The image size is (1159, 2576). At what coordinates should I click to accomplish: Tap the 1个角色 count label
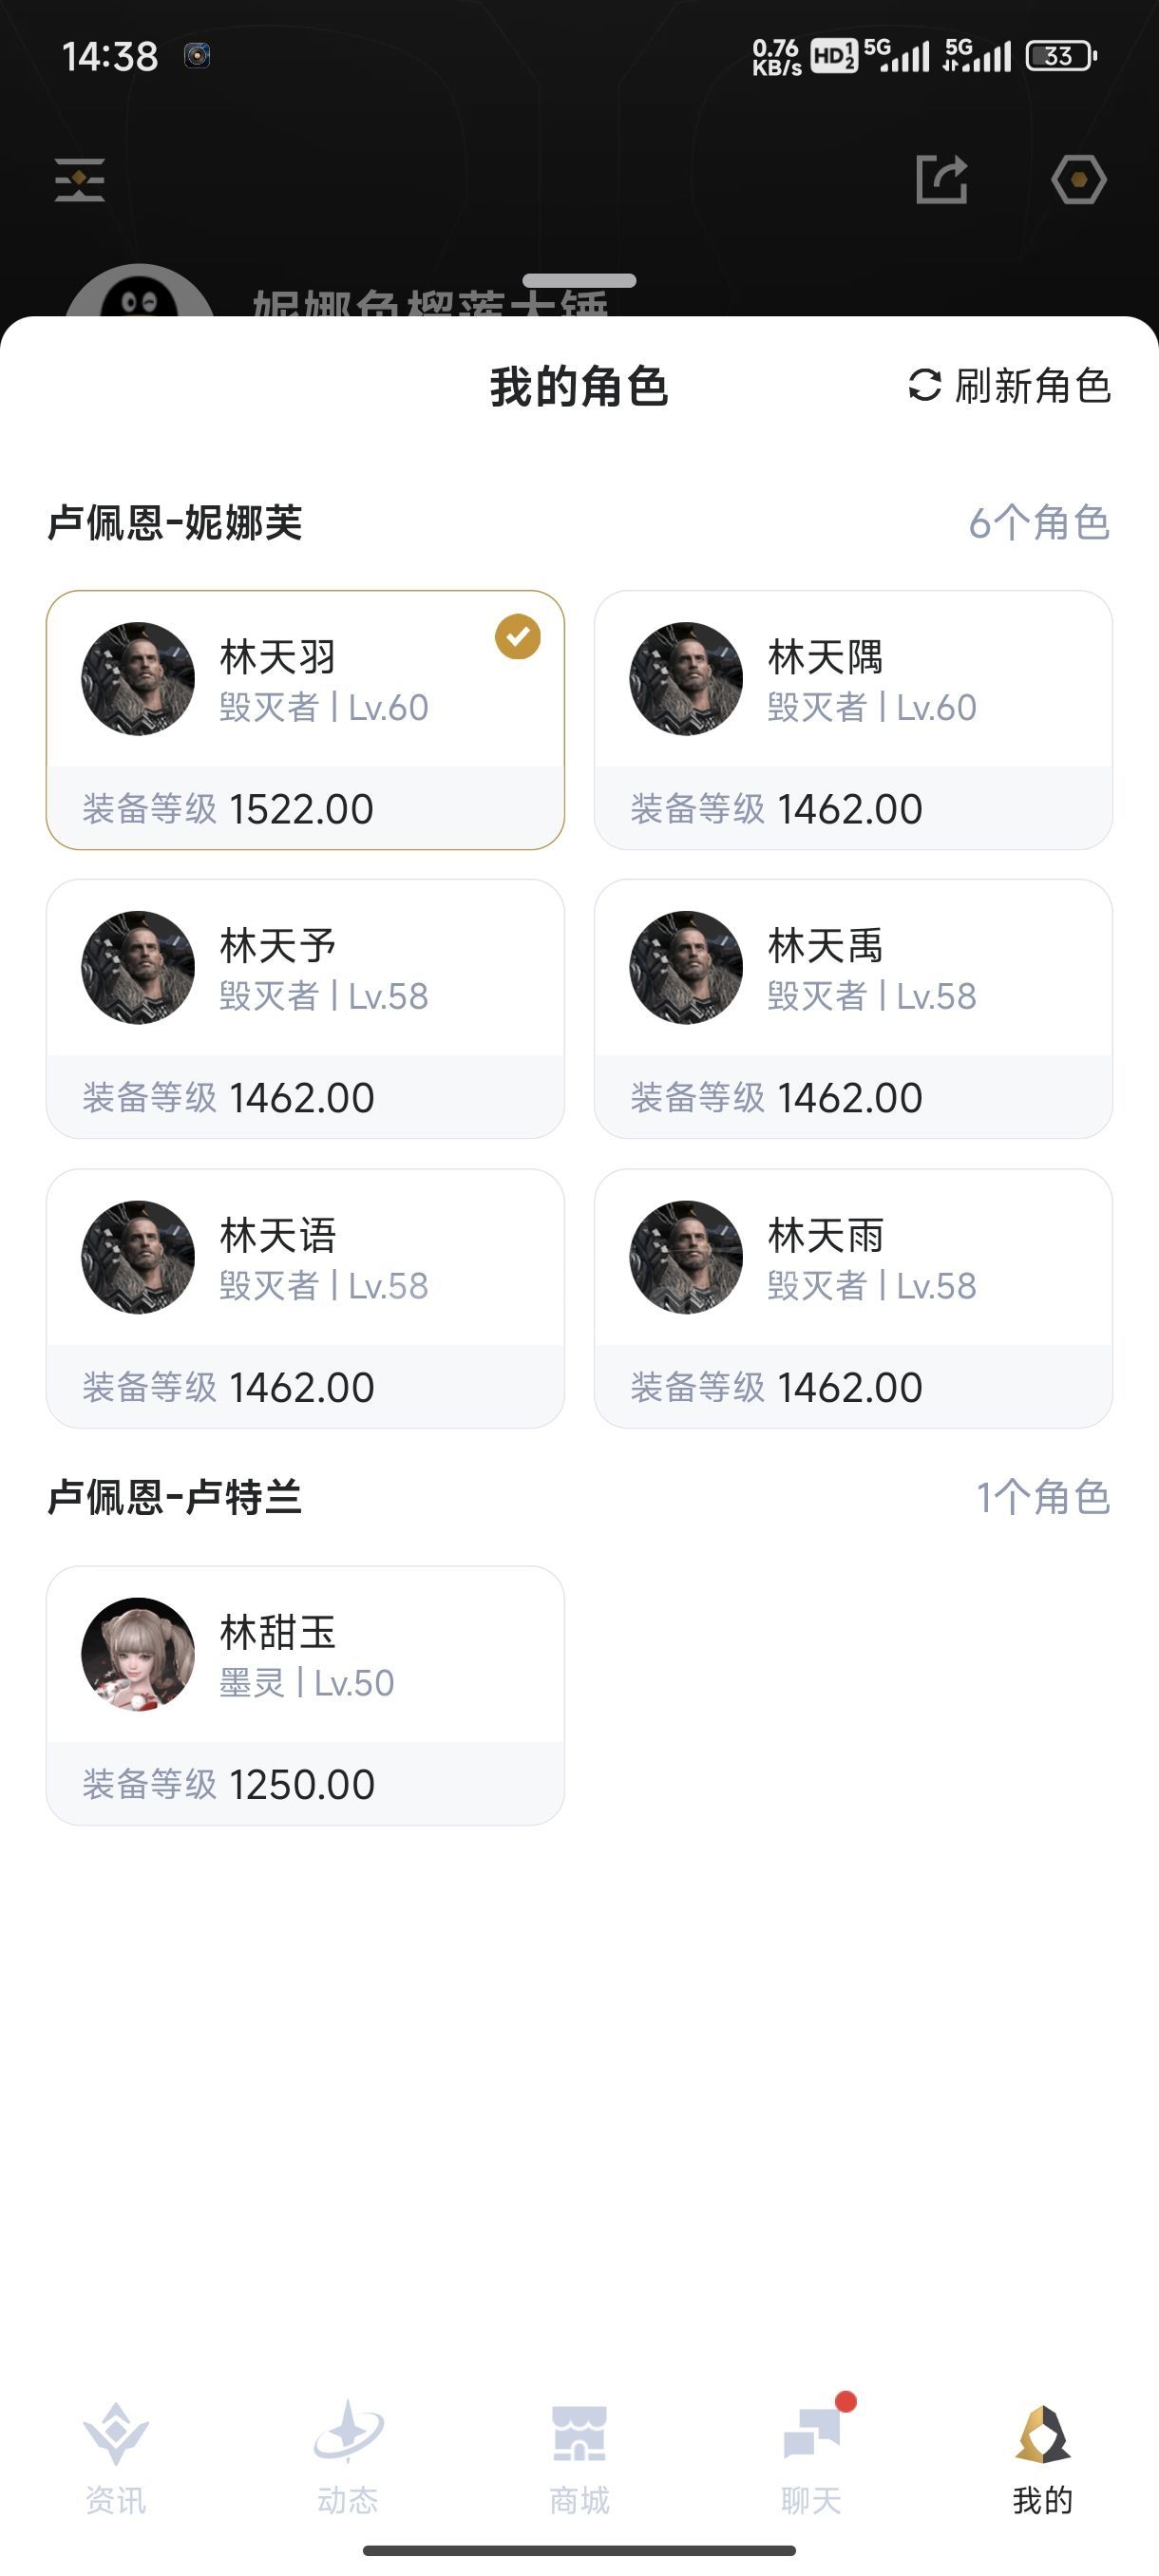[1042, 1497]
